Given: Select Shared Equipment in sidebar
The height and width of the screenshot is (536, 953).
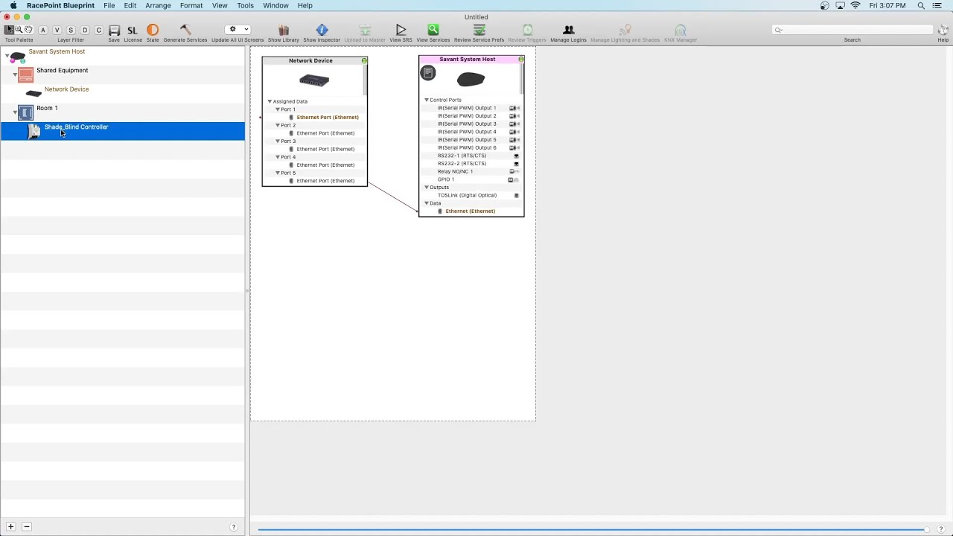Looking at the screenshot, I should point(62,70).
